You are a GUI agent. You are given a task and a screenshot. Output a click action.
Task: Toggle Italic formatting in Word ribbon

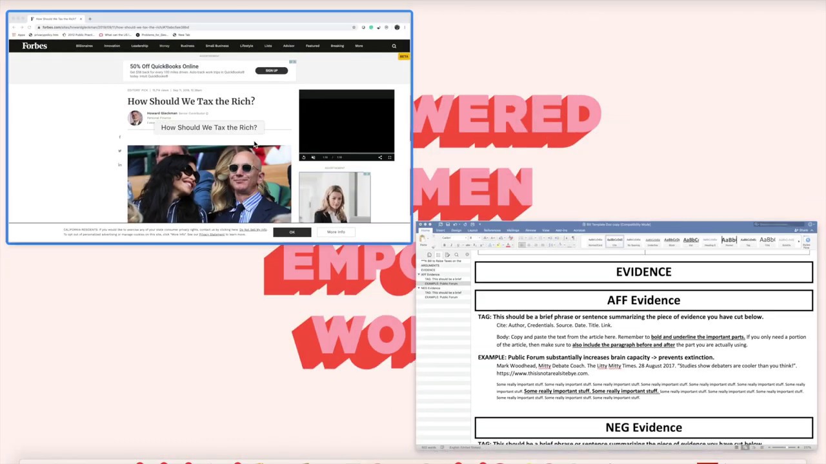coord(451,246)
